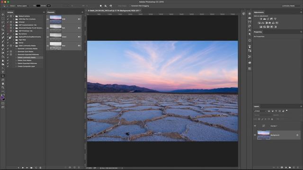303x170 pixels.
Task: Filter layers by type layers
Action: (x=276, y=111)
